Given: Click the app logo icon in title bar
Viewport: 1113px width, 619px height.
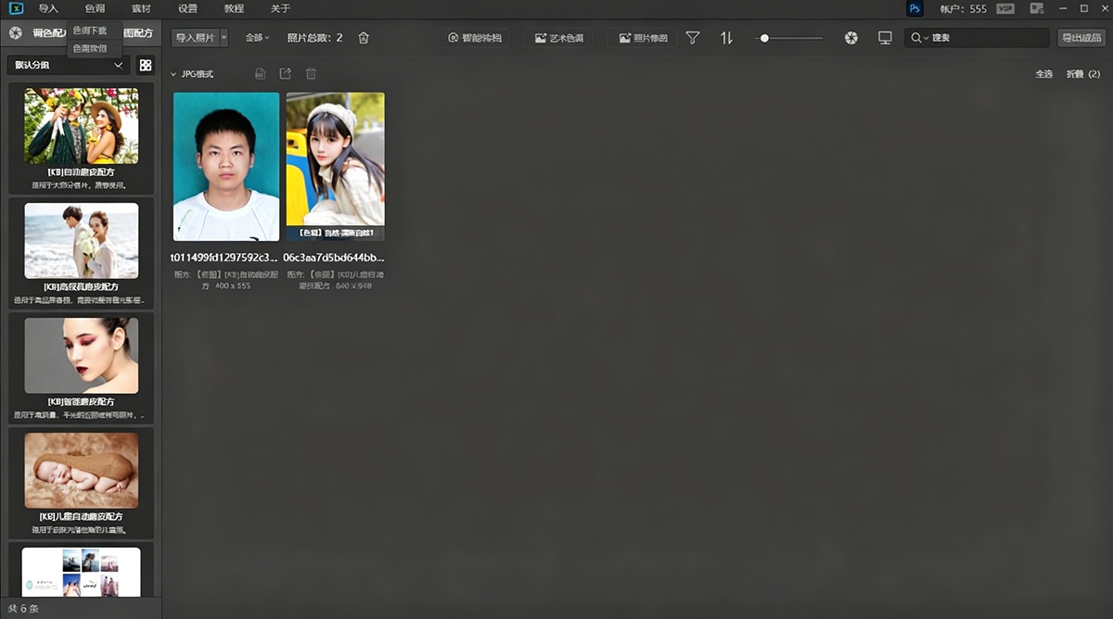Looking at the screenshot, I should pyautogui.click(x=15, y=8).
